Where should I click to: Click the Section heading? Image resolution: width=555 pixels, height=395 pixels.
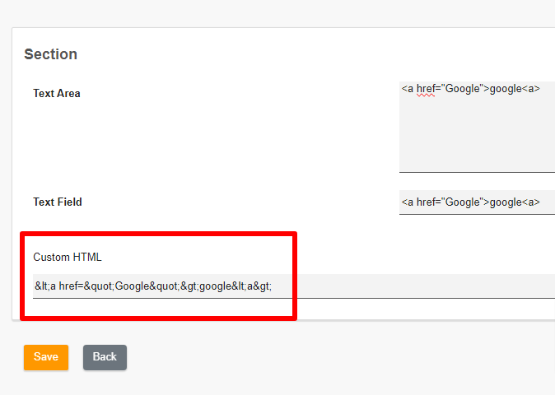[50, 54]
